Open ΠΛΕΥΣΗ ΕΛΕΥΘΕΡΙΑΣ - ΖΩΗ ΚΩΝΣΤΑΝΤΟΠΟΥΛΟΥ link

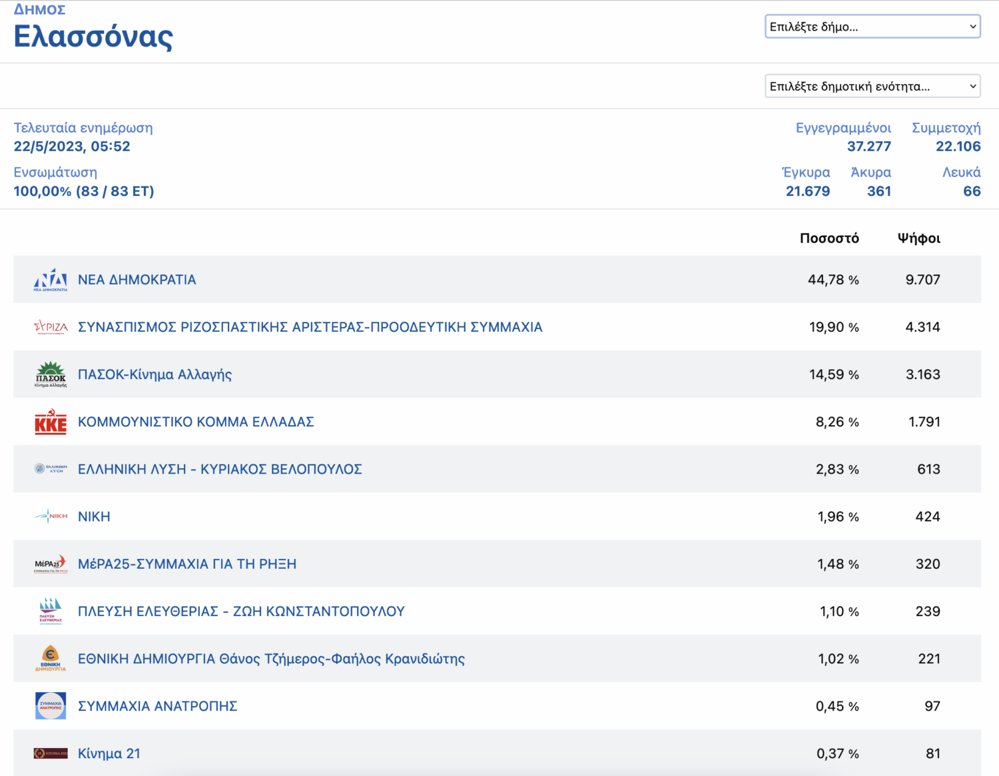(x=241, y=611)
